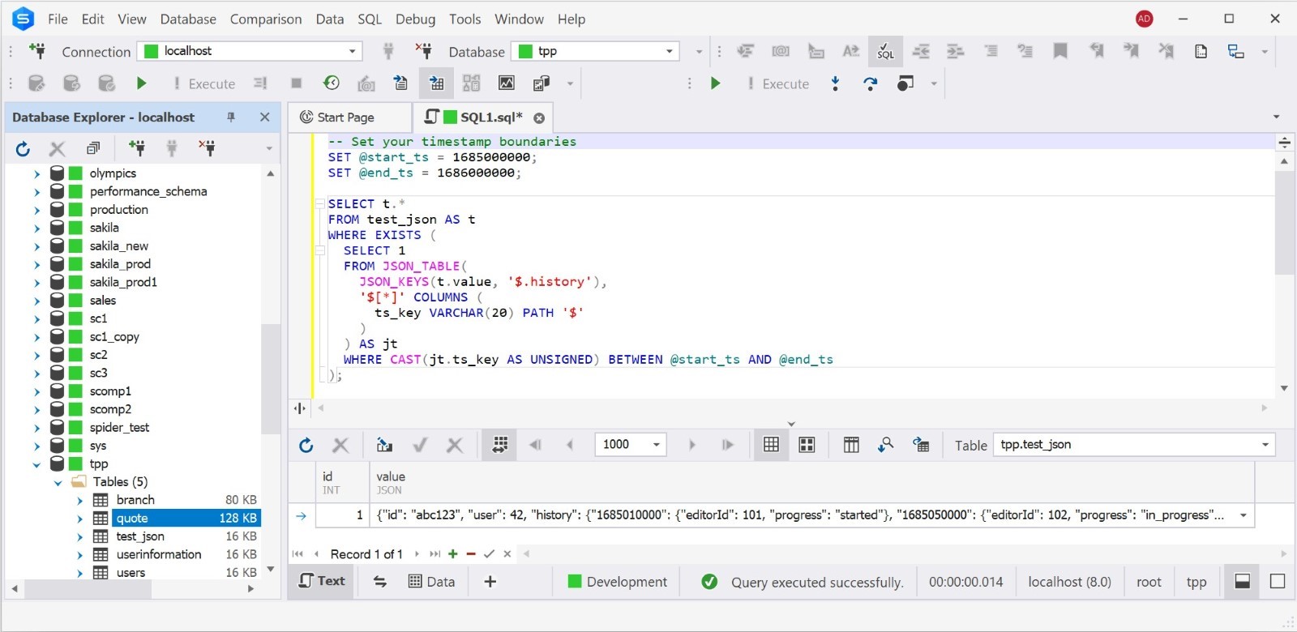Open the Debug menu
Viewport: 1297px width, 632px height.
click(415, 19)
